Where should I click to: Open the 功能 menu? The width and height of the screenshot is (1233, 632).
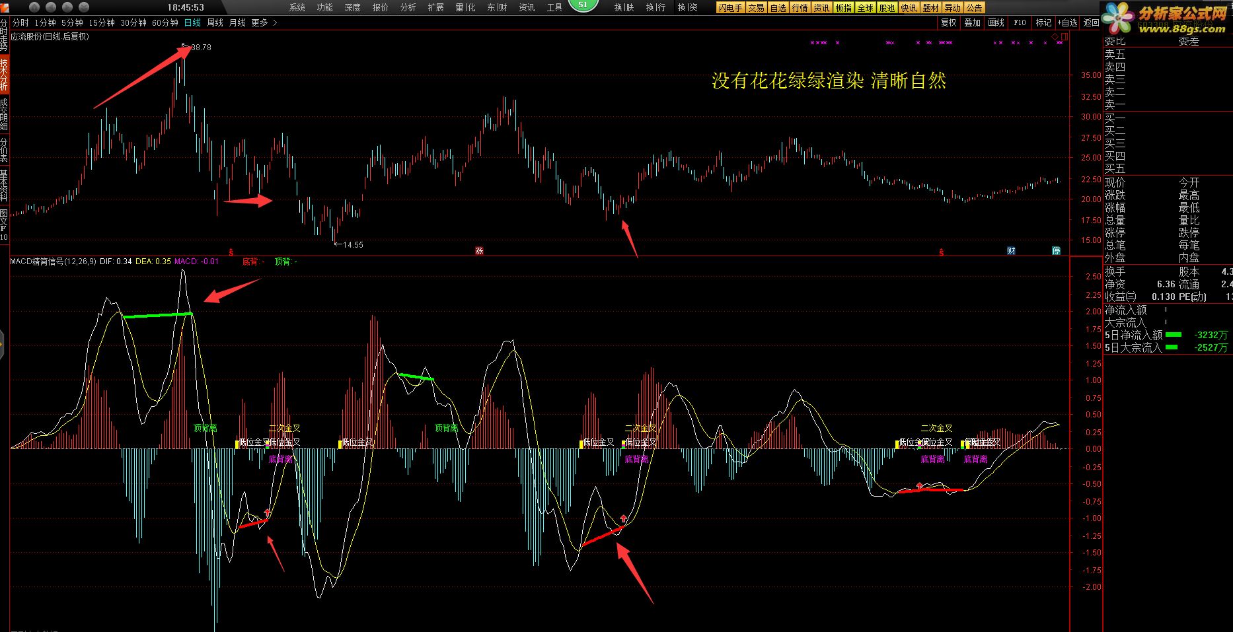pos(325,7)
